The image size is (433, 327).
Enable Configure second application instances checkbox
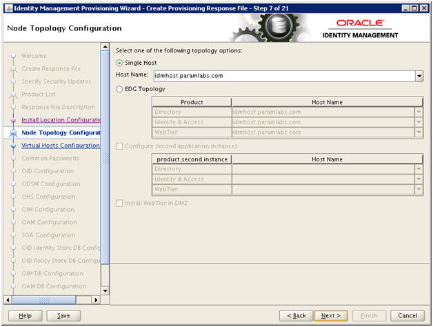pyautogui.click(x=119, y=146)
